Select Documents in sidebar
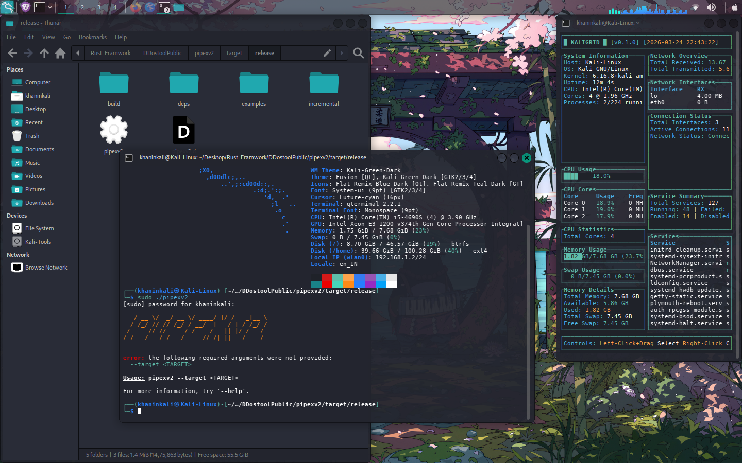 (x=40, y=149)
